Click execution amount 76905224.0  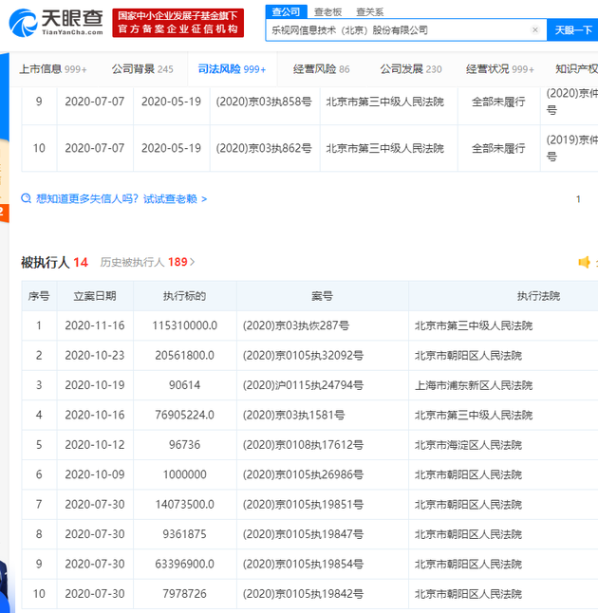click(x=184, y=415)
